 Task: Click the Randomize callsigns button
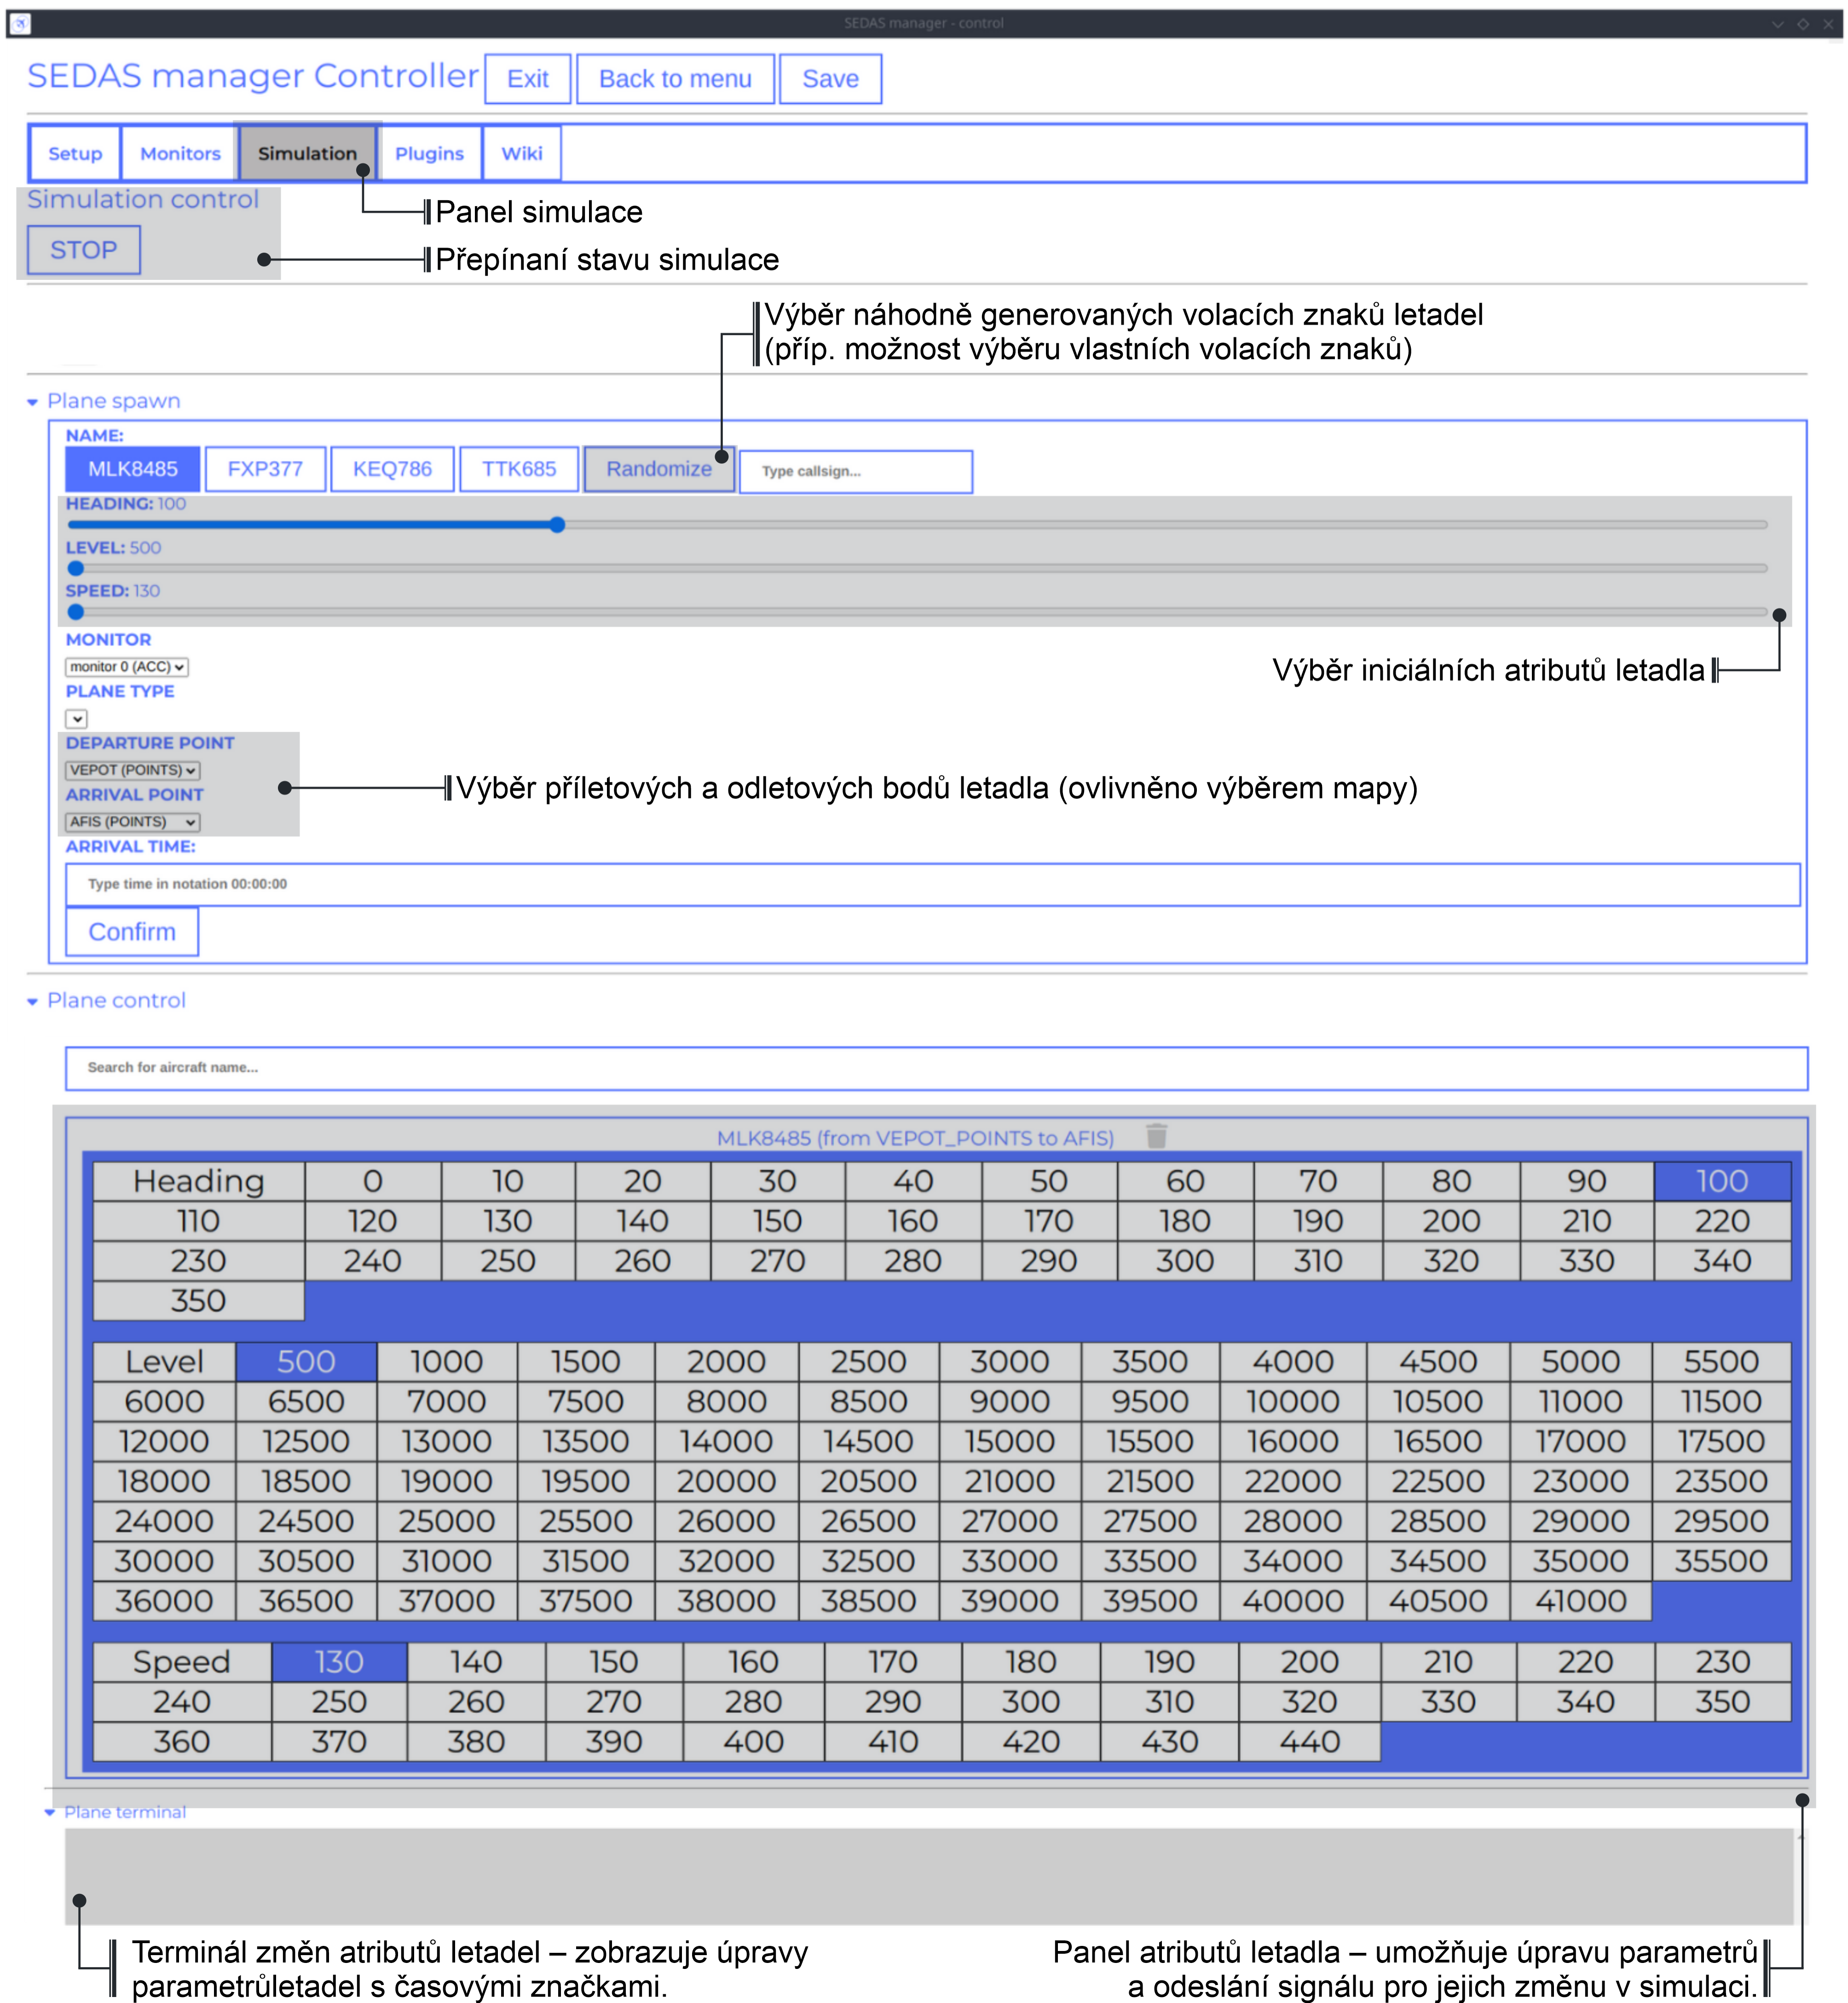coord(659,469)
